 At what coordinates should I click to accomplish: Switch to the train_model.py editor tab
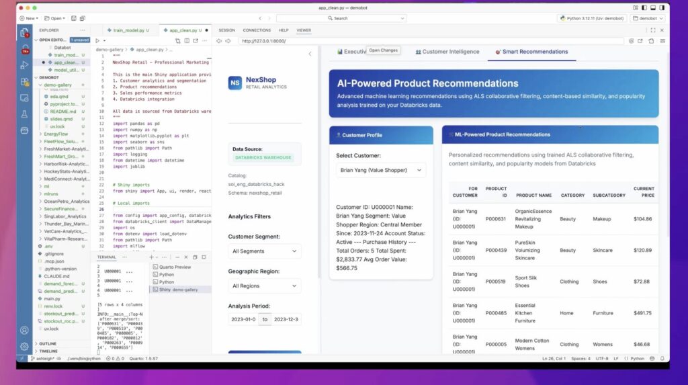pos(131,30)
